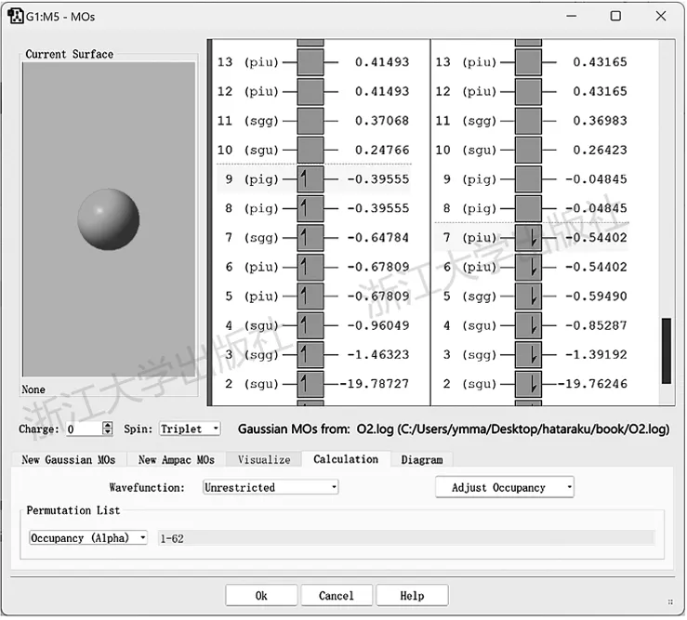Toggle beta orbital 7 (piu) occupancy box
Image resolution: width=687 pixels, height=620 pixels.
(528, 238)
